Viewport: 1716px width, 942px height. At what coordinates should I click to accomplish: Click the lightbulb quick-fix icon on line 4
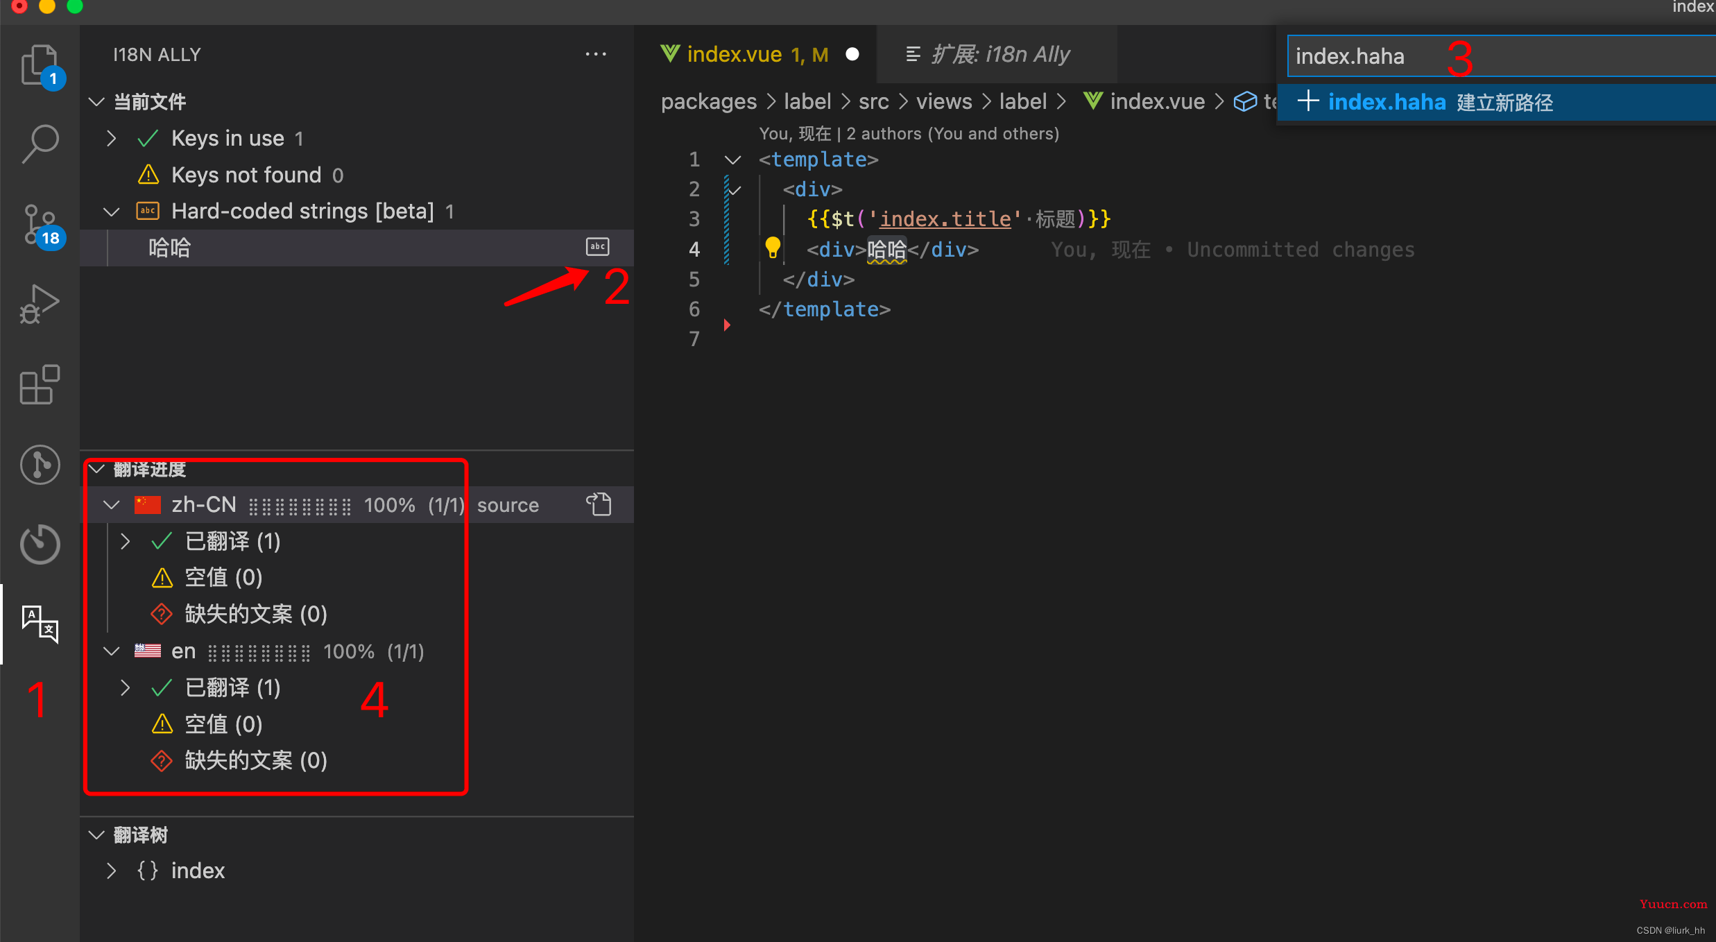click(x=772, y=247)
